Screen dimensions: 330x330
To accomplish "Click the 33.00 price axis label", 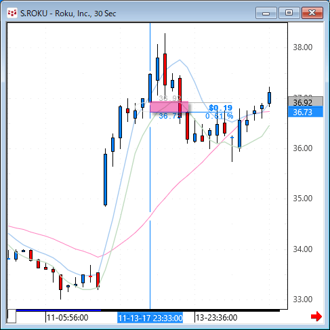I will (x=303, y=300).
